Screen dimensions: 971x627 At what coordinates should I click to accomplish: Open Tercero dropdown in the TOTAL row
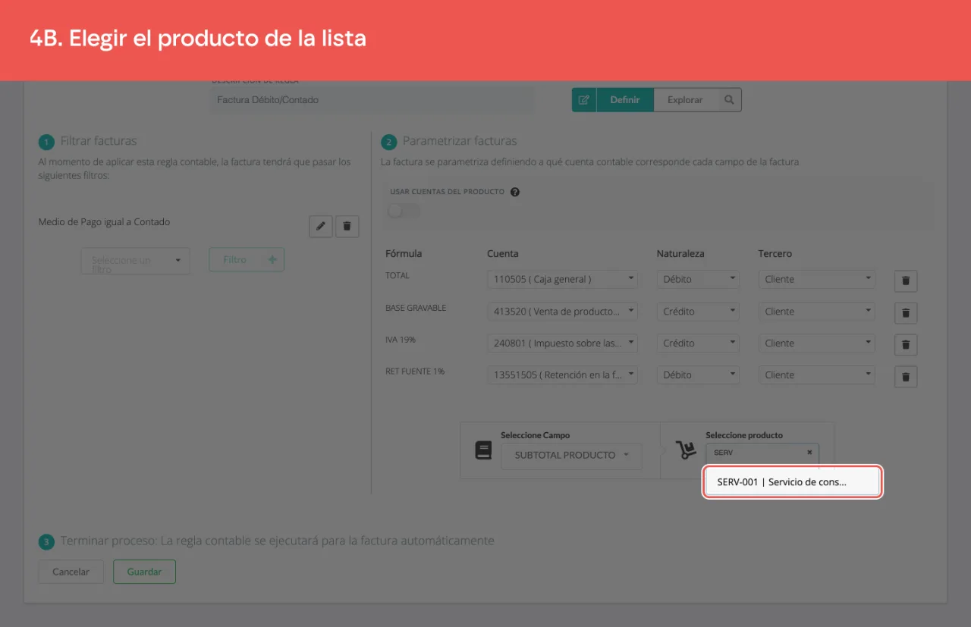point(817,279)
